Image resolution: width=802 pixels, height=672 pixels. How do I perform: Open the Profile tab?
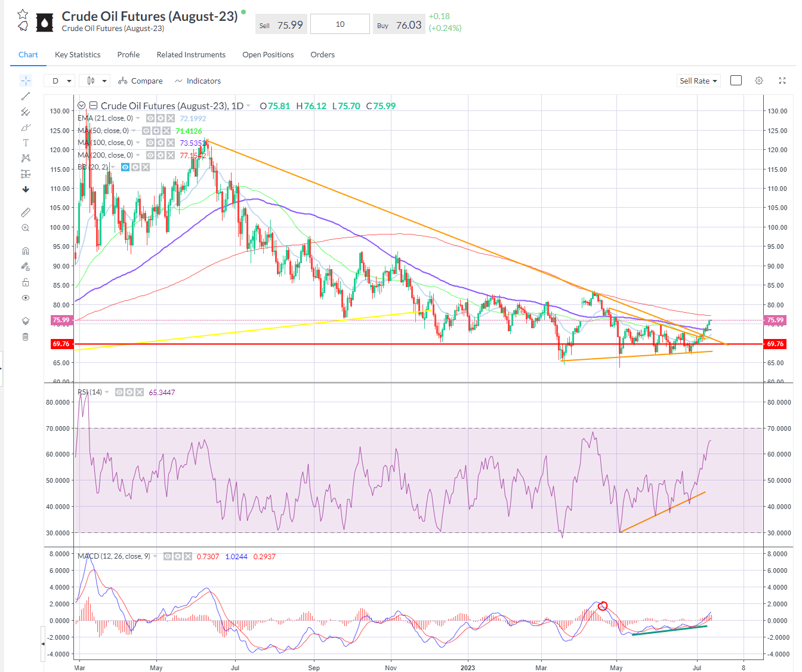(x=128, y=54)
